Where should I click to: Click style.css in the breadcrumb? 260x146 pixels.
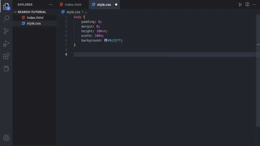pyautogui.click(x=73, y=12)
